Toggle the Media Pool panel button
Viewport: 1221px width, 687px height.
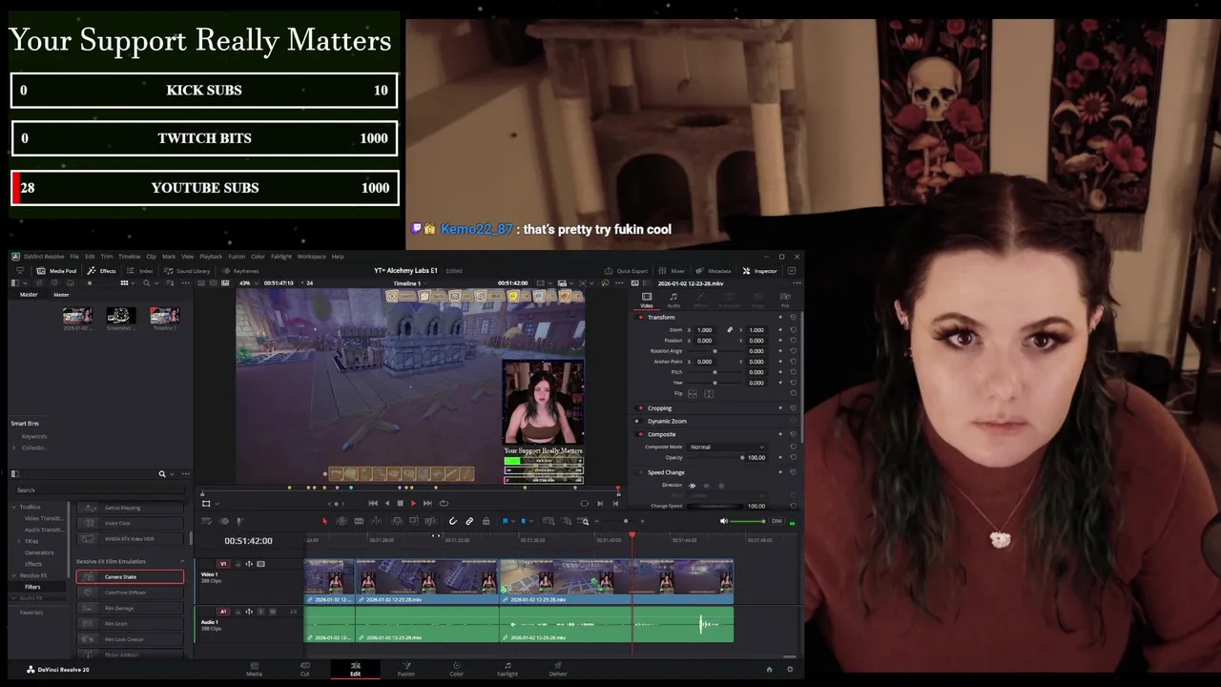(x=56, y=271)
